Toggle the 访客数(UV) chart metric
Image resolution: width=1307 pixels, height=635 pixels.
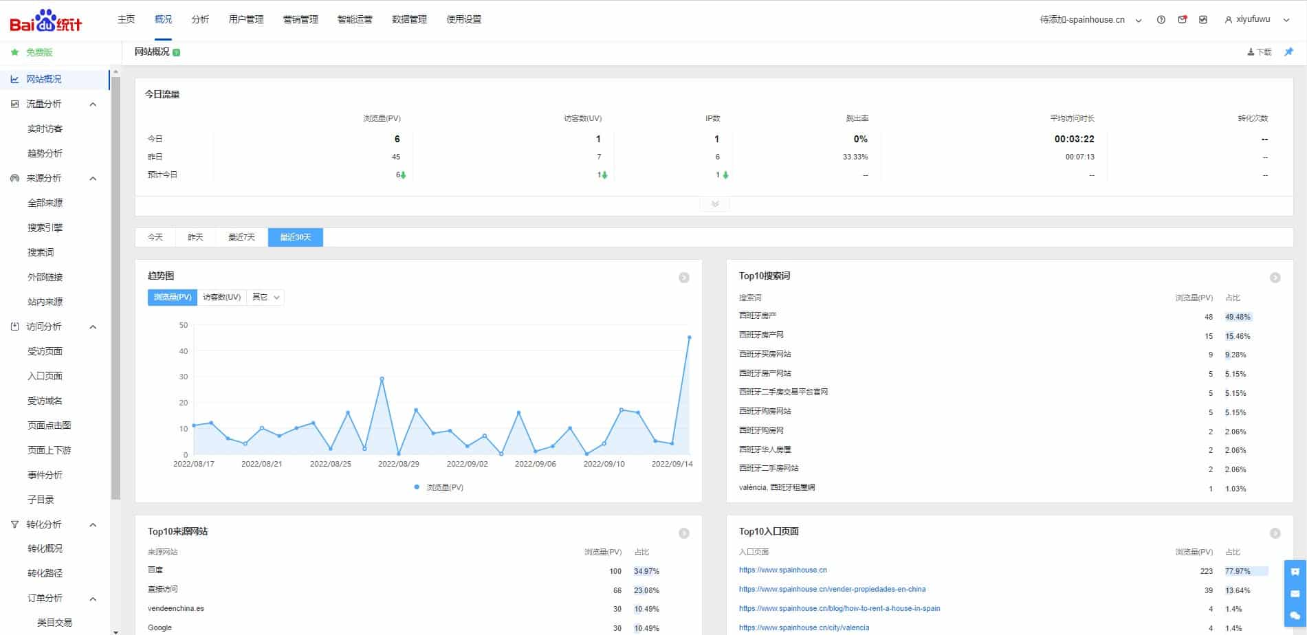pos(221,298)
